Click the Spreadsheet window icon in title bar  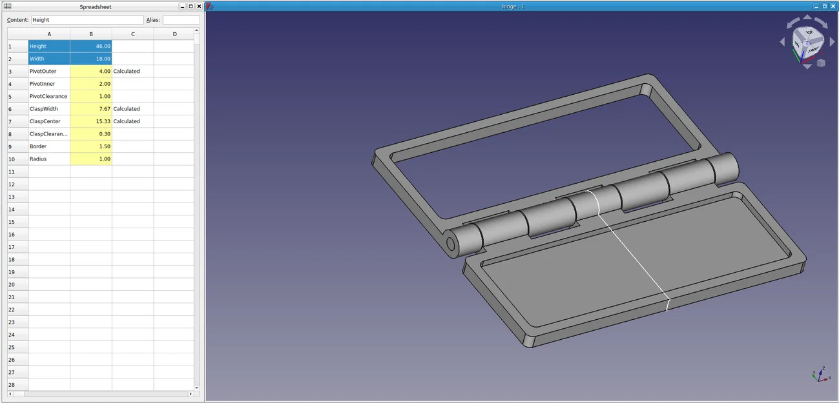(x=8, y=6)
